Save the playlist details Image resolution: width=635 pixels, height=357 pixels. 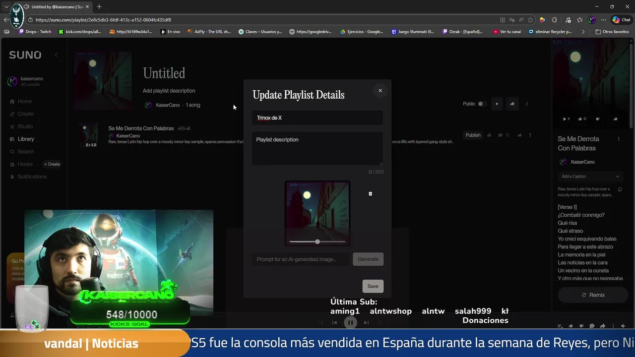(x=373, y=286)
